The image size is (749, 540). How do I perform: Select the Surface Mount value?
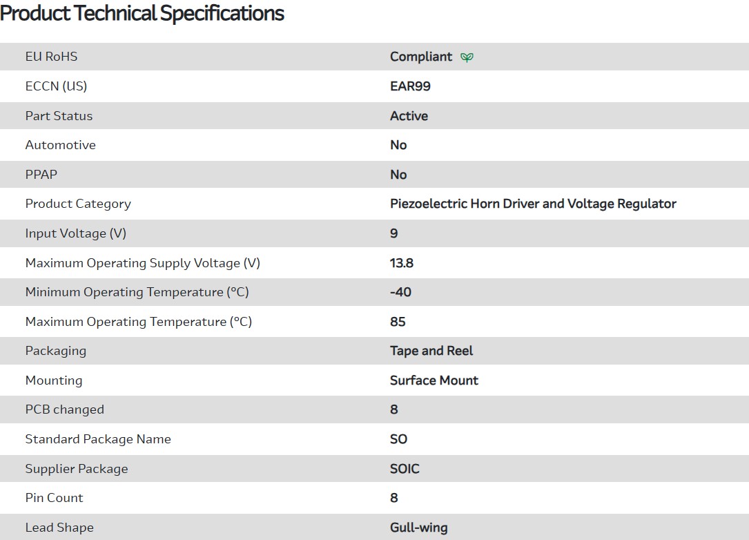pos(434,380)
